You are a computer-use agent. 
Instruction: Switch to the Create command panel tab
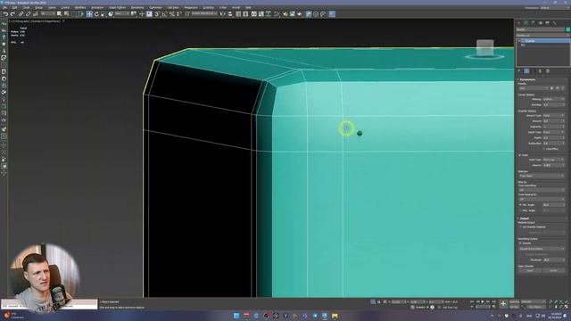(519, 23)
